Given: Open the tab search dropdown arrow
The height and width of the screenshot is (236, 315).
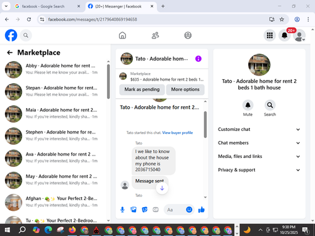Looking at the screenshot, I should (x=6, y=6).
